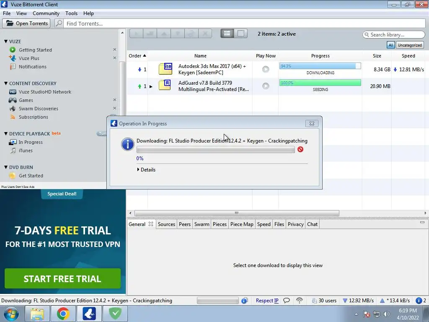Switch to the detailed big list view
The image size is (429, 322).
pos(227,34)
